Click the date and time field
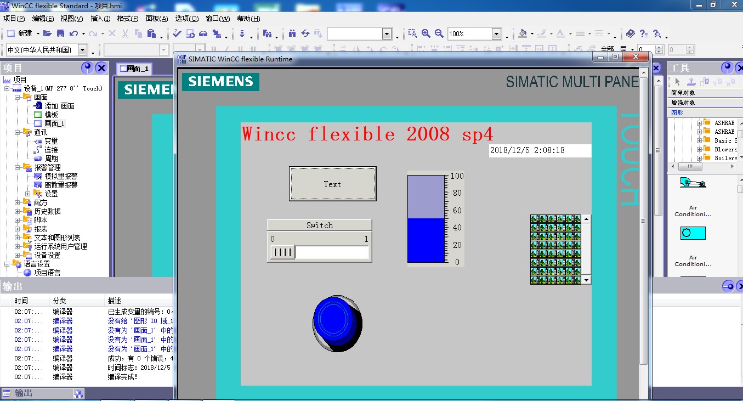Viewport: 743px width, 401px height. [x=540, y=150]
